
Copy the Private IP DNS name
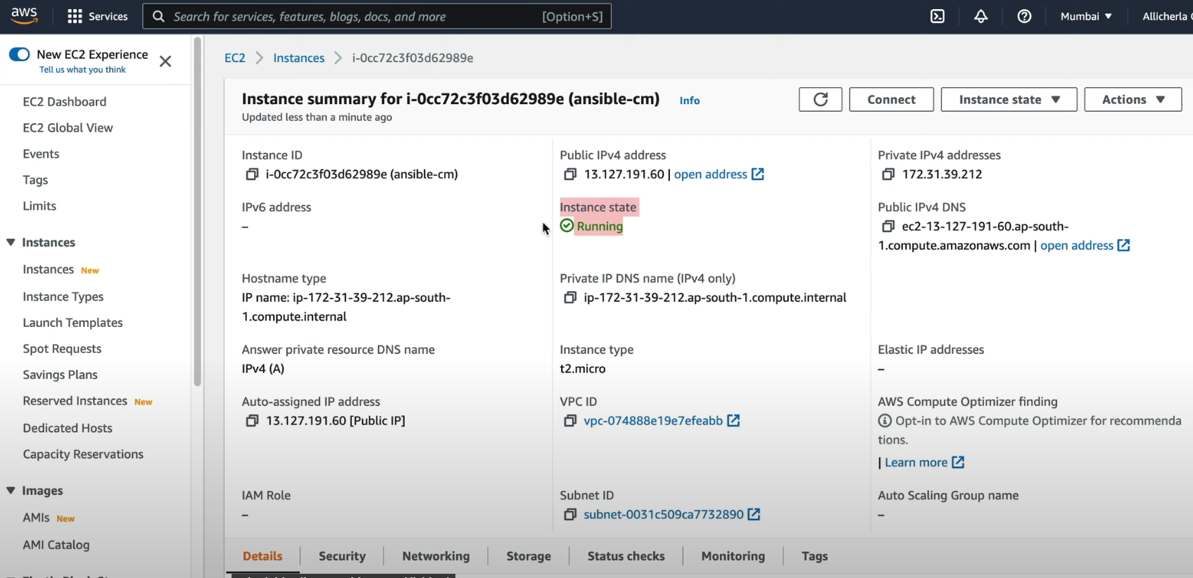[570, 297]
